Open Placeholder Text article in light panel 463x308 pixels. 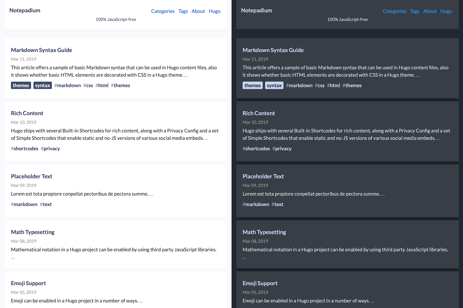point(31,176)
